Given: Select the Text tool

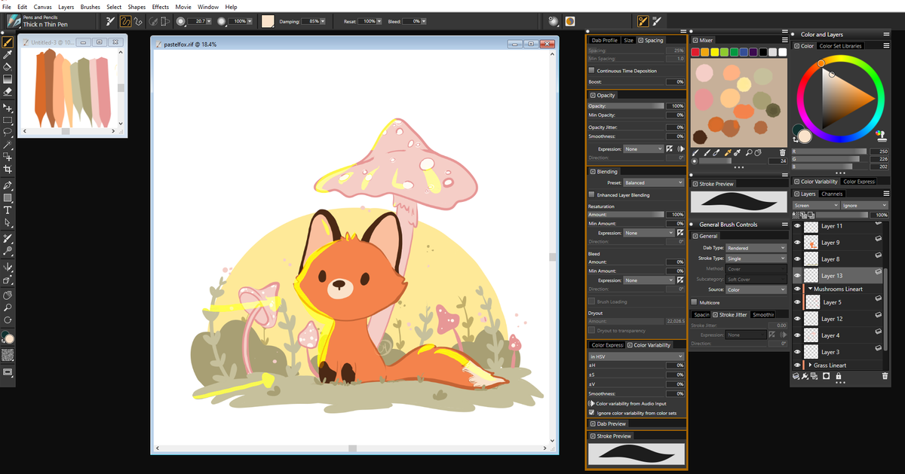Looking at the screenshot, I should (8, 209).
